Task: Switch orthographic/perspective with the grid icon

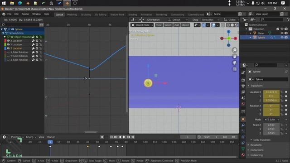Action: [x=235, y=69]
